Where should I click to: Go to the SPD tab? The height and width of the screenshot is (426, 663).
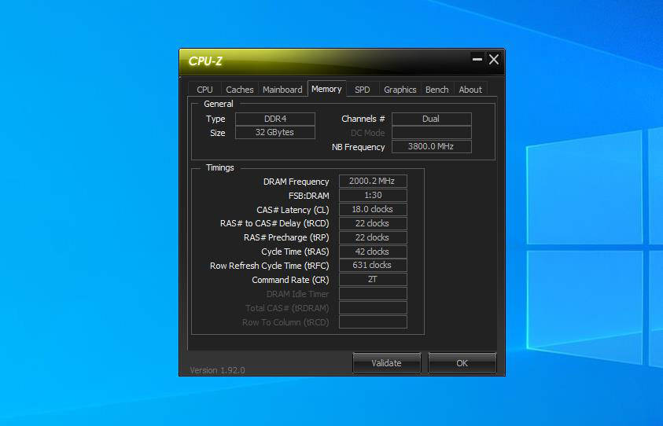click(x=363, y=90)
